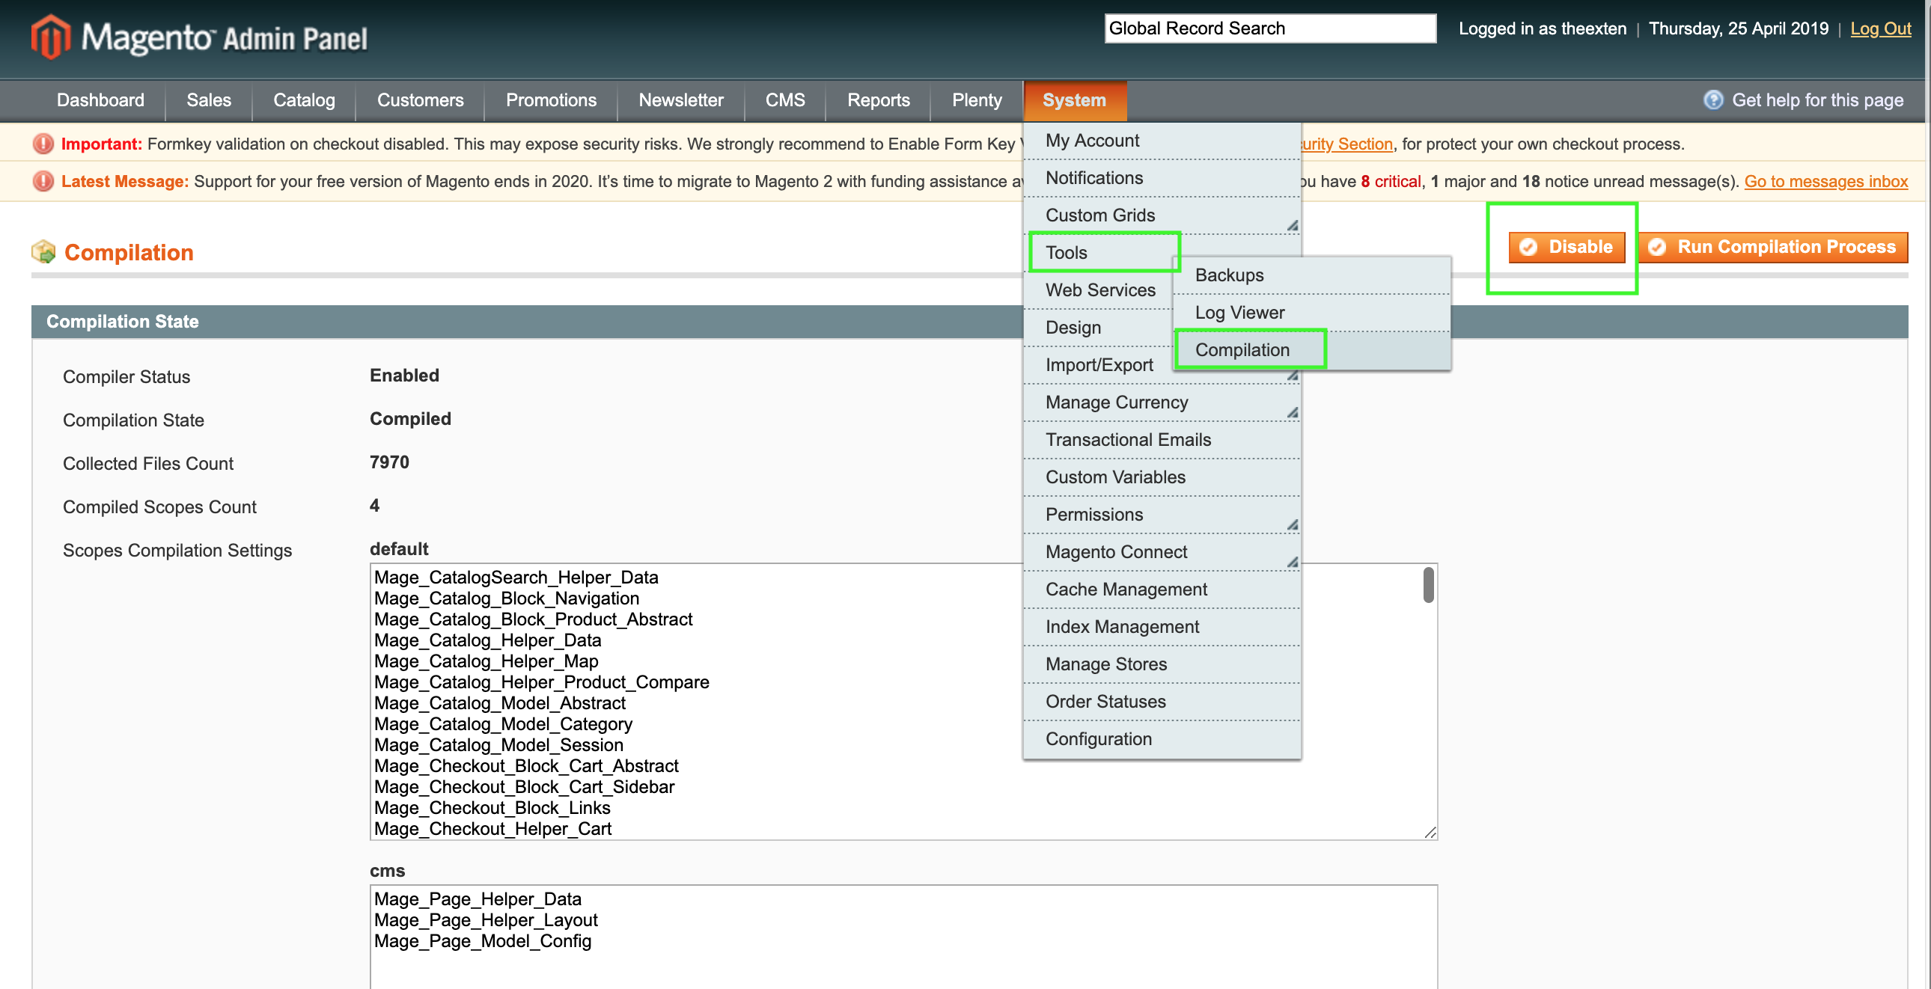Screen dimensions: 1931x989
Task: Click the Disable compilation button
Action: tap(1567, 247)
